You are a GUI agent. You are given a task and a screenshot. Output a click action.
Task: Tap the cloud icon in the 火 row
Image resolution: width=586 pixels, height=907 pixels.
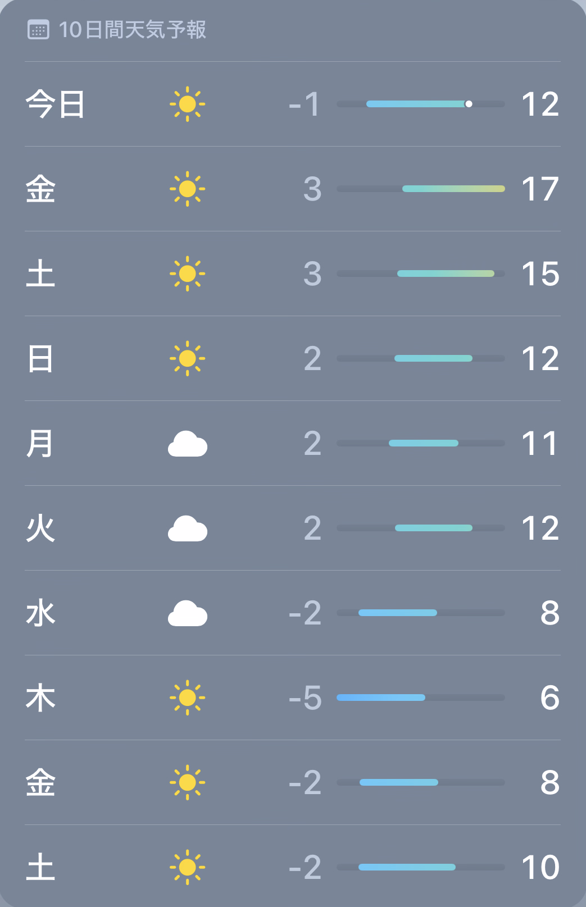coord(187,528)
